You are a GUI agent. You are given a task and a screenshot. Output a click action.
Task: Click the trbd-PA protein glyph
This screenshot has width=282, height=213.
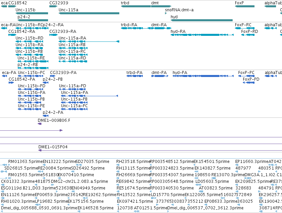(135, 76)
